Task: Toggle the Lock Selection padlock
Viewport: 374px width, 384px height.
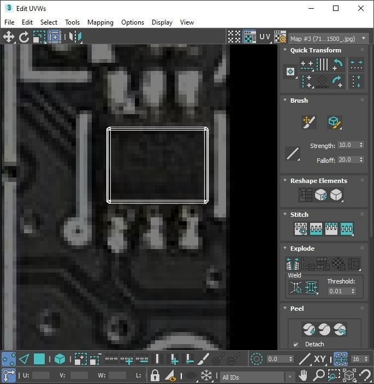Action: tap(155, 375)
